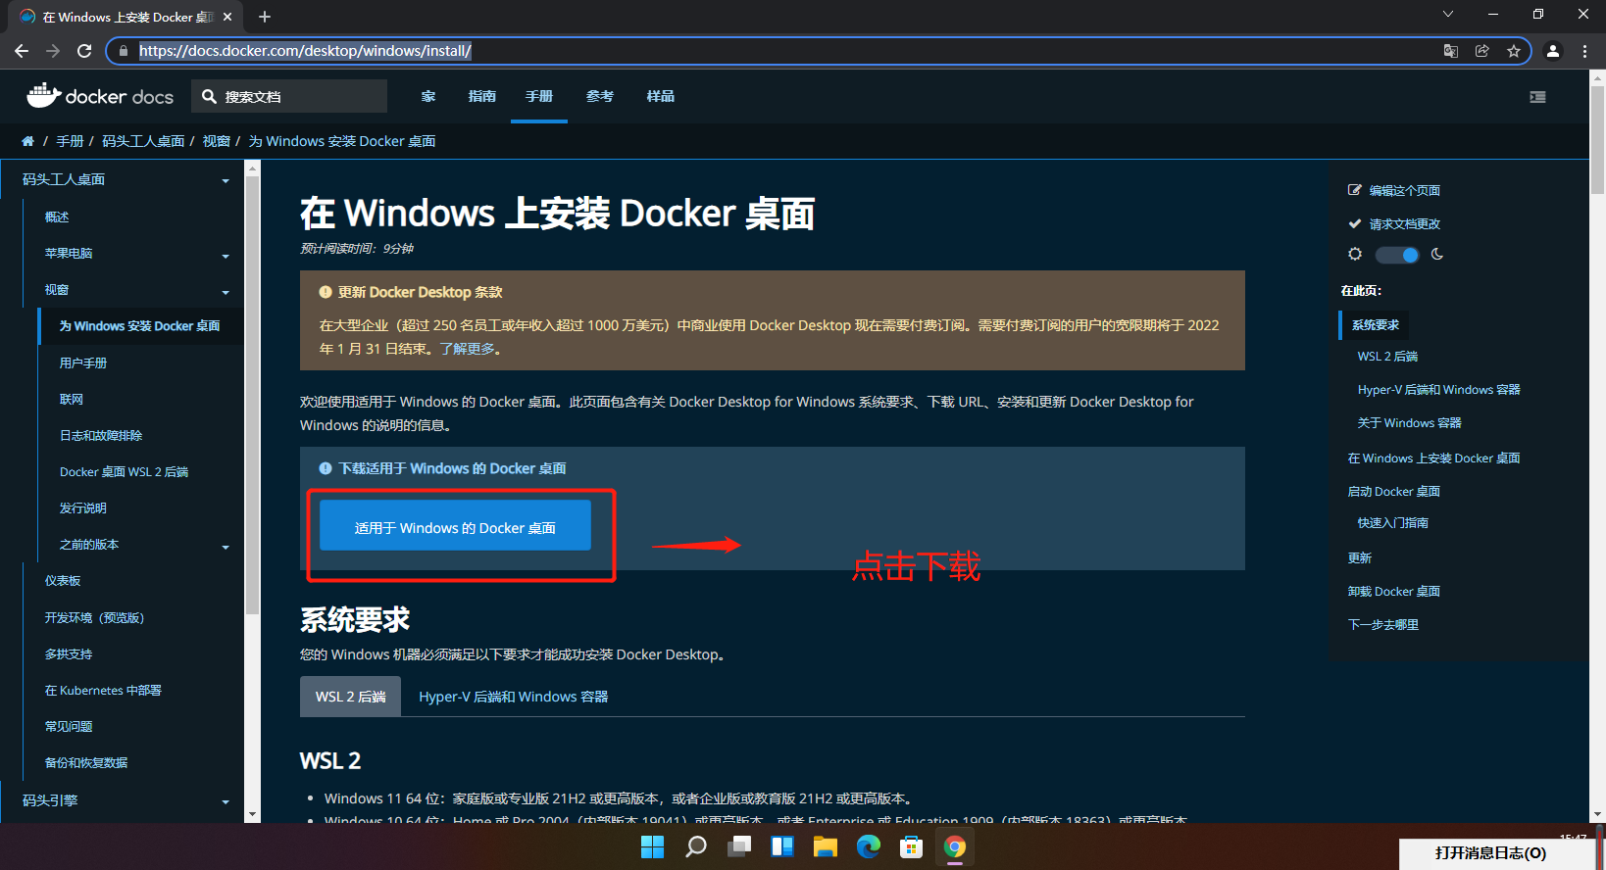This screenshot has width=1606, height=870.
Task: Click the share page icon in address bar
Action: click(1482, 51)
